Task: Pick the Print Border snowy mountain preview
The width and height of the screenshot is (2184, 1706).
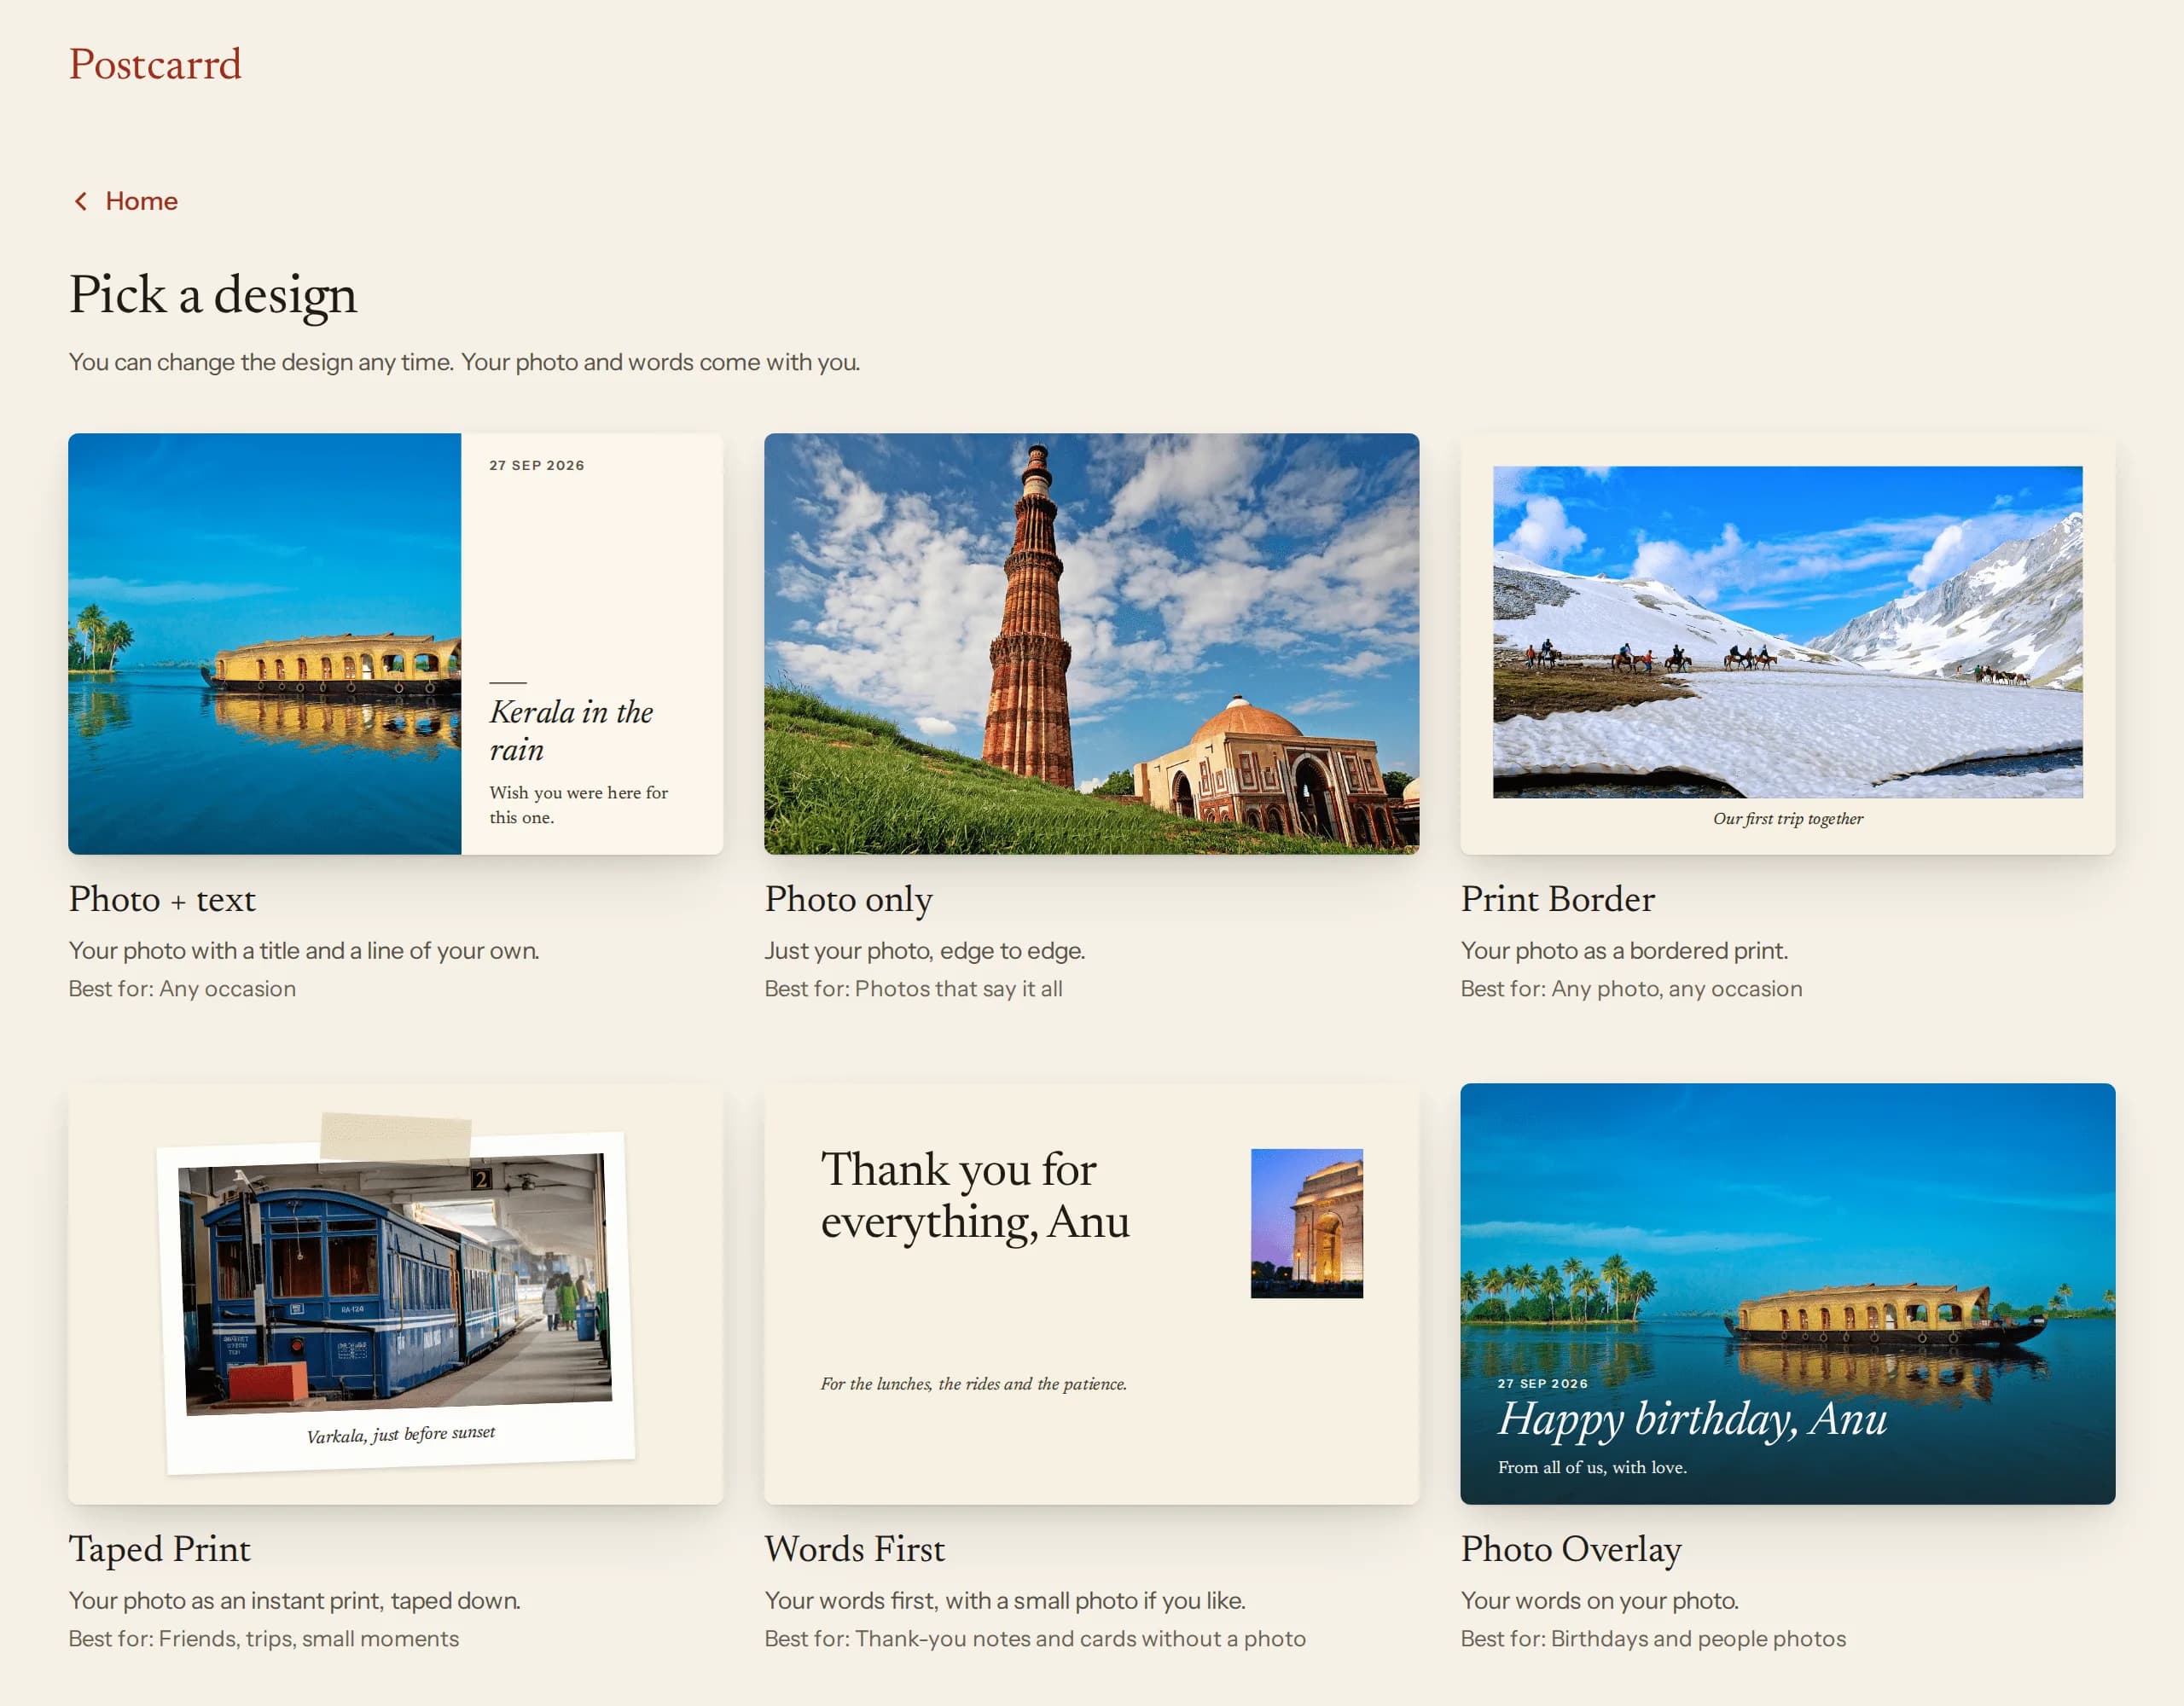Action: coord(1787,643)
